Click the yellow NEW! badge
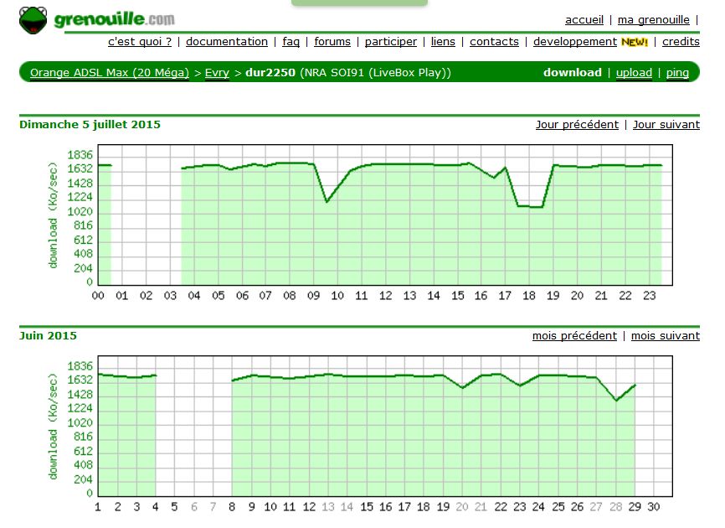The width and height of the screenshot is (725, 528). tap(635, 42)
